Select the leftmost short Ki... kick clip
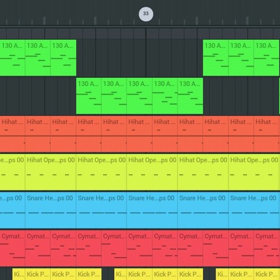The width and height of the screenshot is (280, 280). [18, 274]
